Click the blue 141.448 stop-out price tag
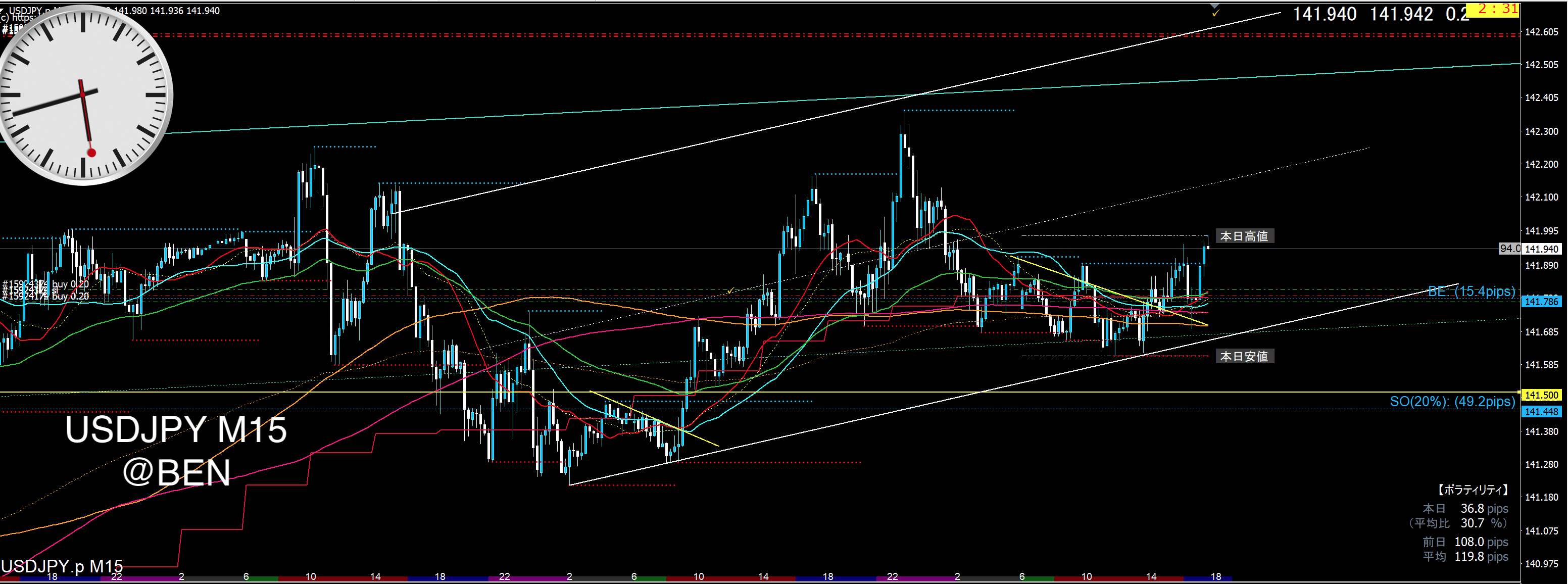This screenshot has width=1568, height=584. pyautogui.click(x=1541, y=412)
